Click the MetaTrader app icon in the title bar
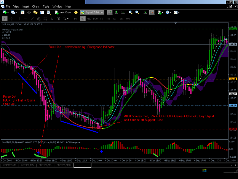 point(2,2)
